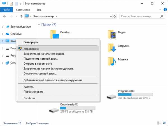Switch to the Компьютер ribbon tab

[23, 10]
